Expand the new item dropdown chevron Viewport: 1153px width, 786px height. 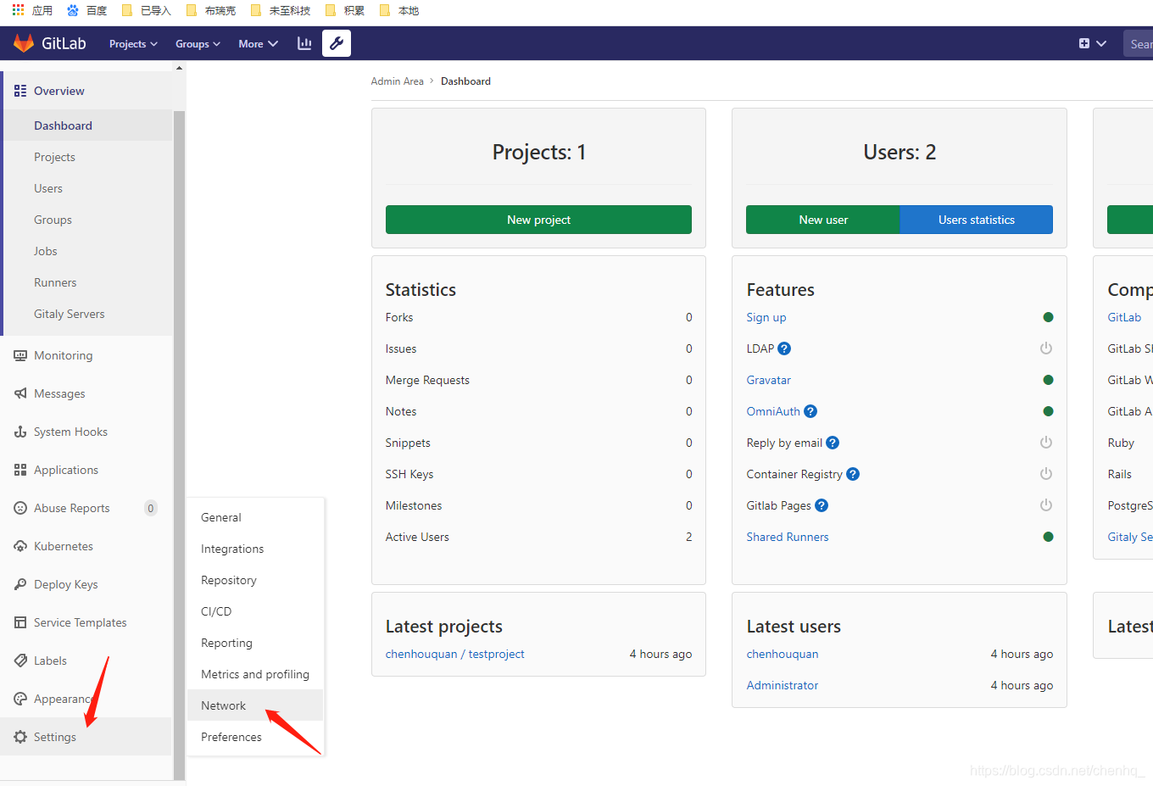(1101, 43)
